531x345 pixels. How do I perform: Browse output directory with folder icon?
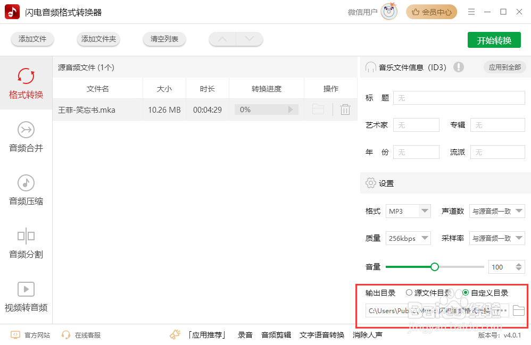518,310
